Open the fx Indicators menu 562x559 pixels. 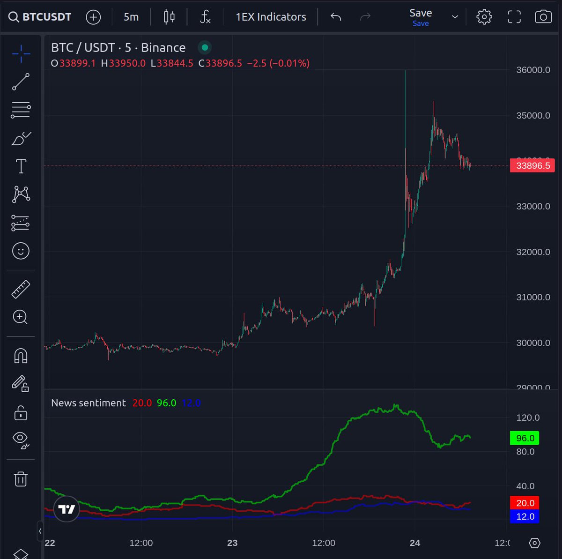pos(205,16)
